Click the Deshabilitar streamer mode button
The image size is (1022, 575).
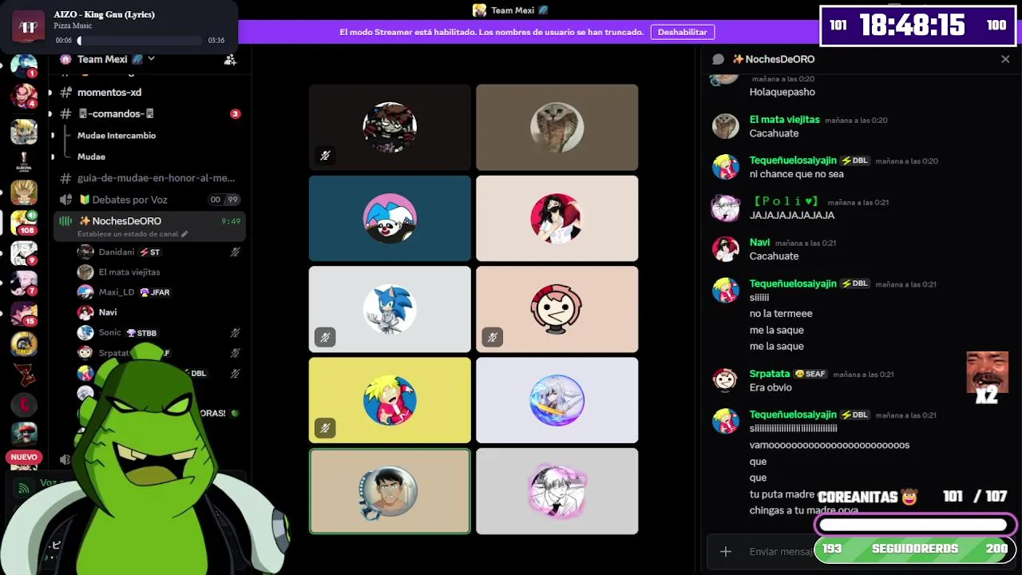(x=683, y=32)
